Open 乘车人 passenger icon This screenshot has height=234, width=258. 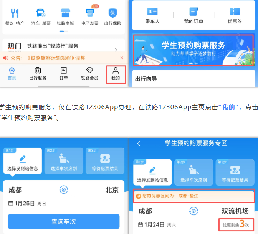pyautogui.click(x=152, y=12)
